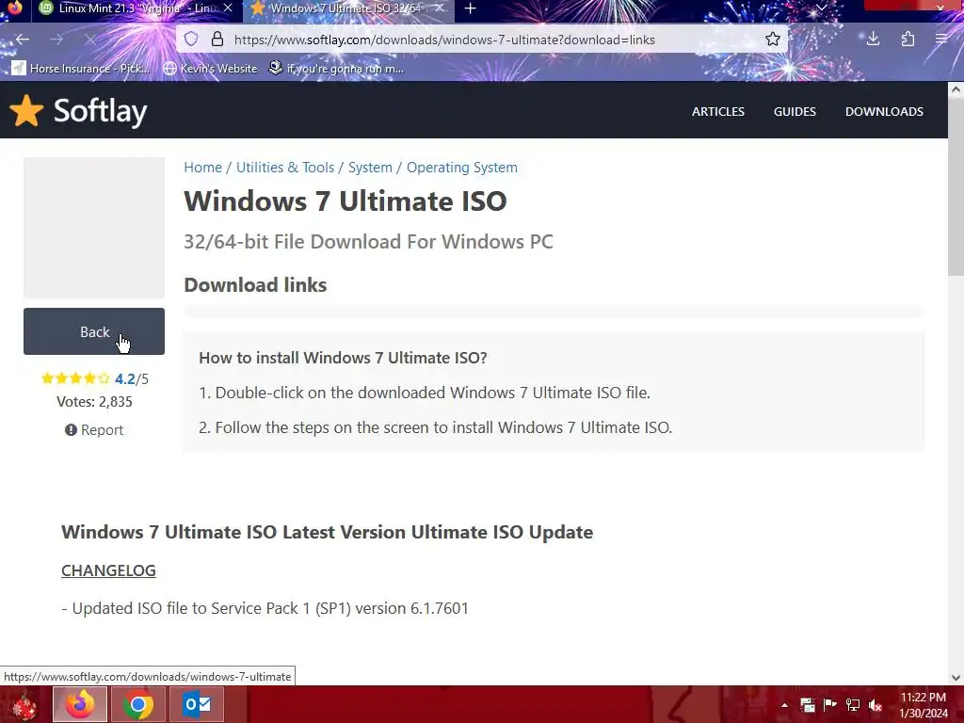Open the Firefox hamburger application menu
Image resolution: width=964 pixels, height=723 pixels.
click(941, 40)
